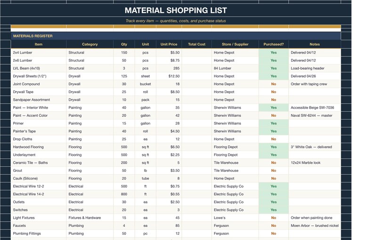
Task: Select the Total Cost column header
Action: point(197,44)
